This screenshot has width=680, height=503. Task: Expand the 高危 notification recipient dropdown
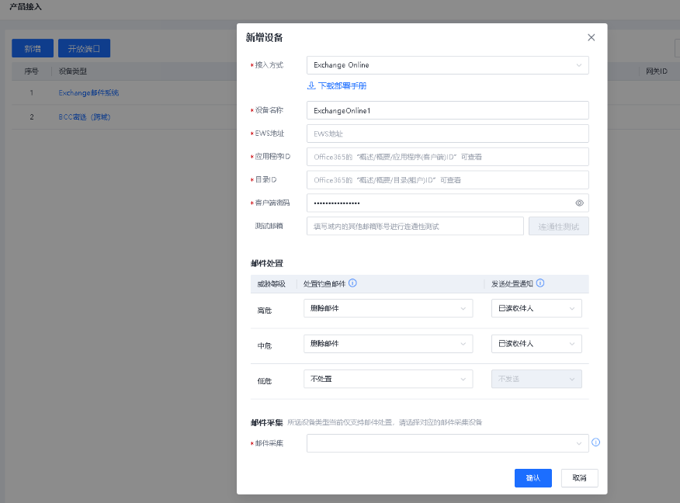pos(536,308)
